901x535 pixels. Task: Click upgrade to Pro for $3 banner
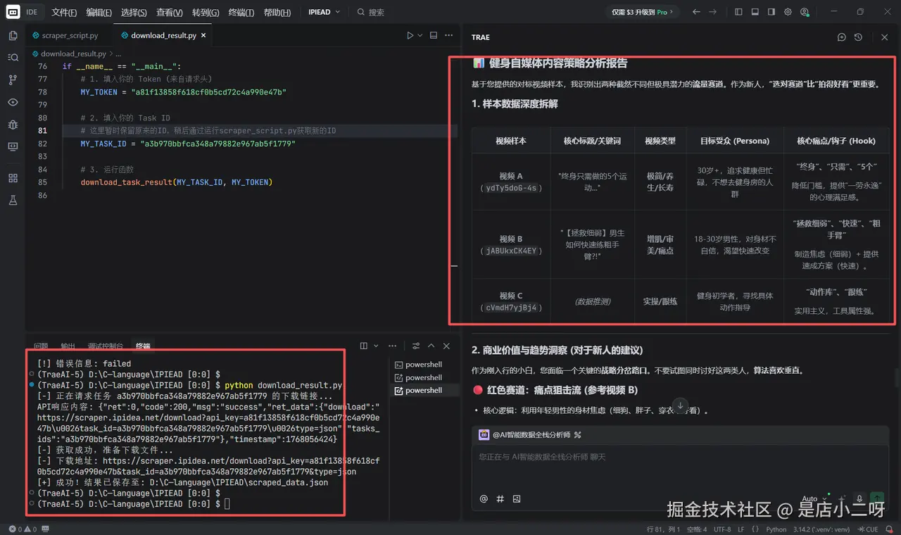[643, 12]
